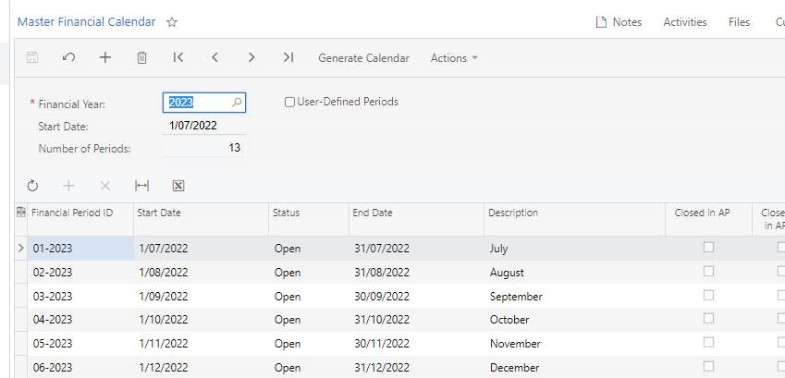Screen dimensions: 785x378
Task: Open the Activities panel
Action: [x=684, y=22]
